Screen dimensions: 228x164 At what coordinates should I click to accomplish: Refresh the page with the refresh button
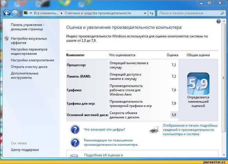152,13
